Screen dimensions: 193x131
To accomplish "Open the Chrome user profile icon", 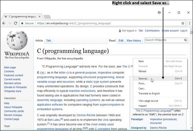I will 159,12.
